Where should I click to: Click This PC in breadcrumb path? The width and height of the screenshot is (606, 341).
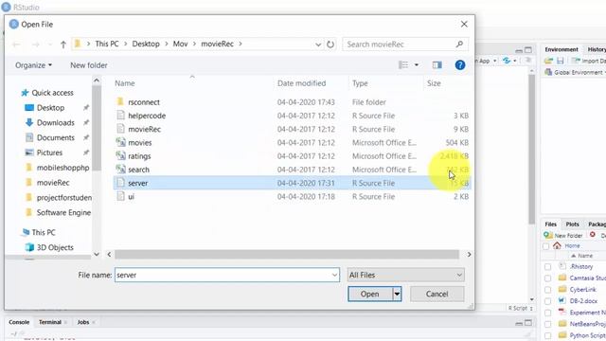point(107,45)
